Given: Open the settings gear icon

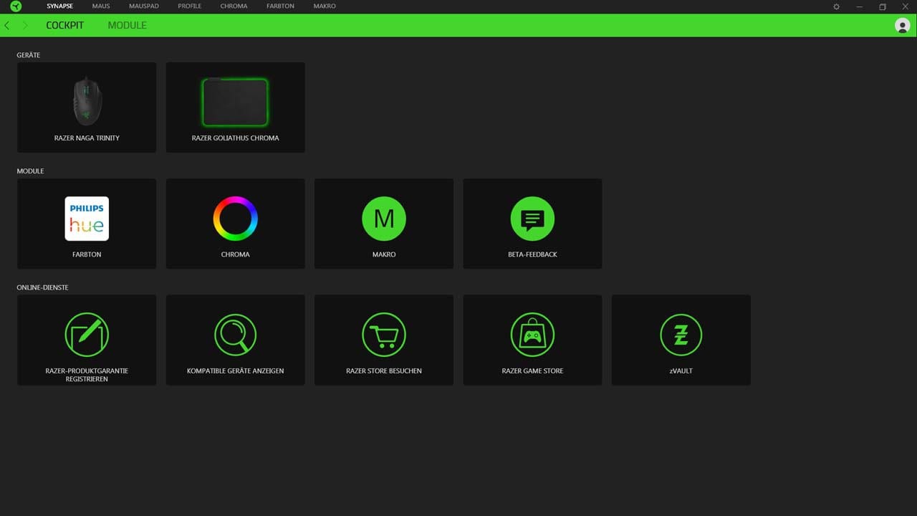Looking at the screenshot, I should (836, 6).
